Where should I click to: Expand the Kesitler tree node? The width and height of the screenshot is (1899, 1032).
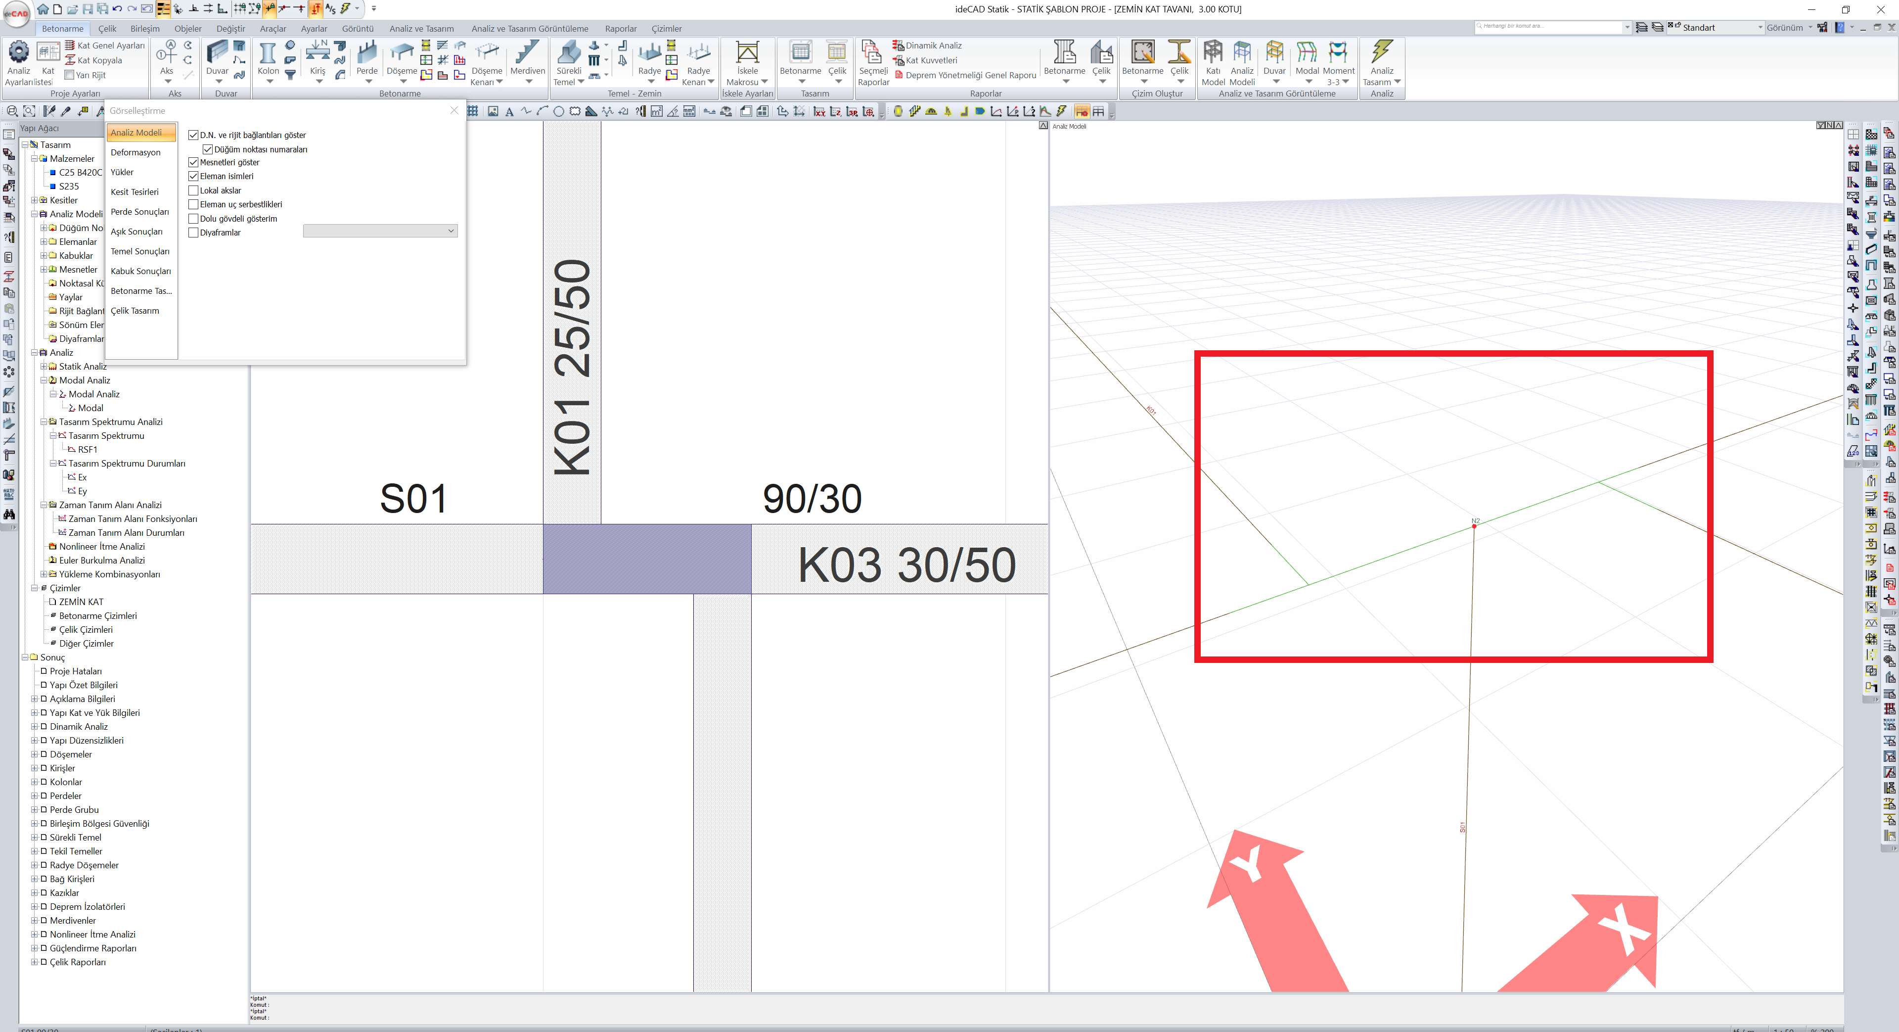coord(34,200)
